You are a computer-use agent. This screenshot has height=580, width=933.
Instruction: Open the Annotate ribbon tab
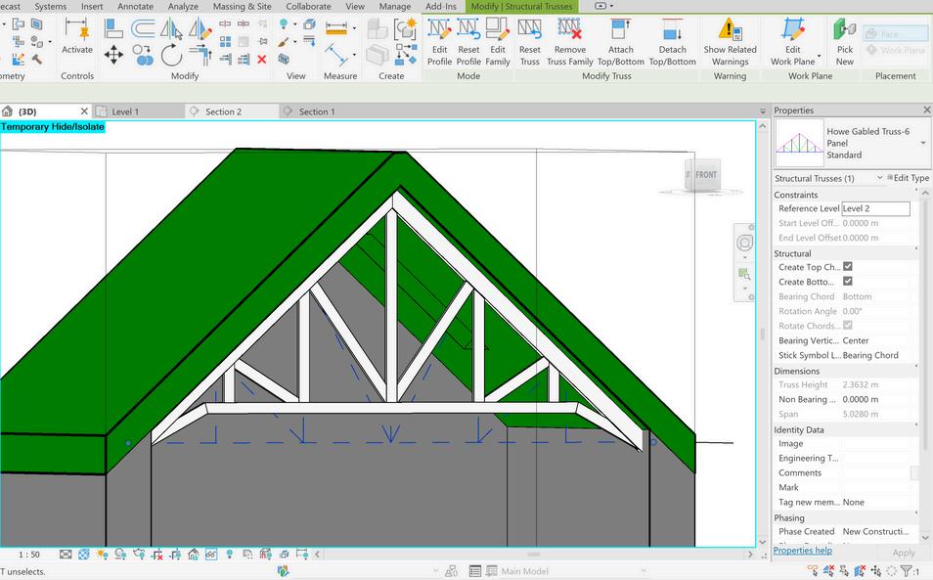click(135, 7)
